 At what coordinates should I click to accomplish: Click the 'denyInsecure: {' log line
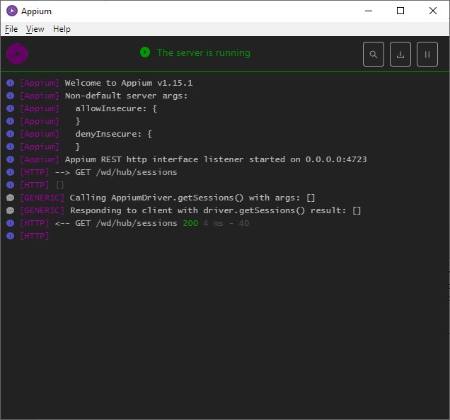[x=113, y=134]
